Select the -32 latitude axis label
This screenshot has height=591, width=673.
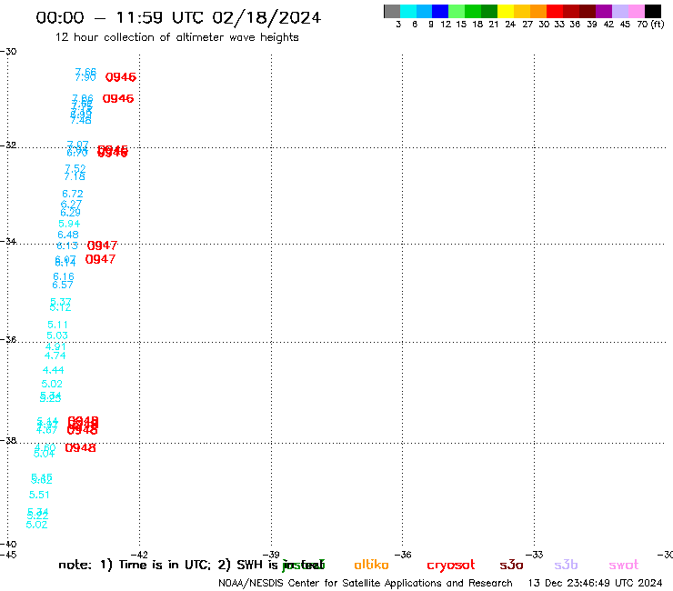8,145
